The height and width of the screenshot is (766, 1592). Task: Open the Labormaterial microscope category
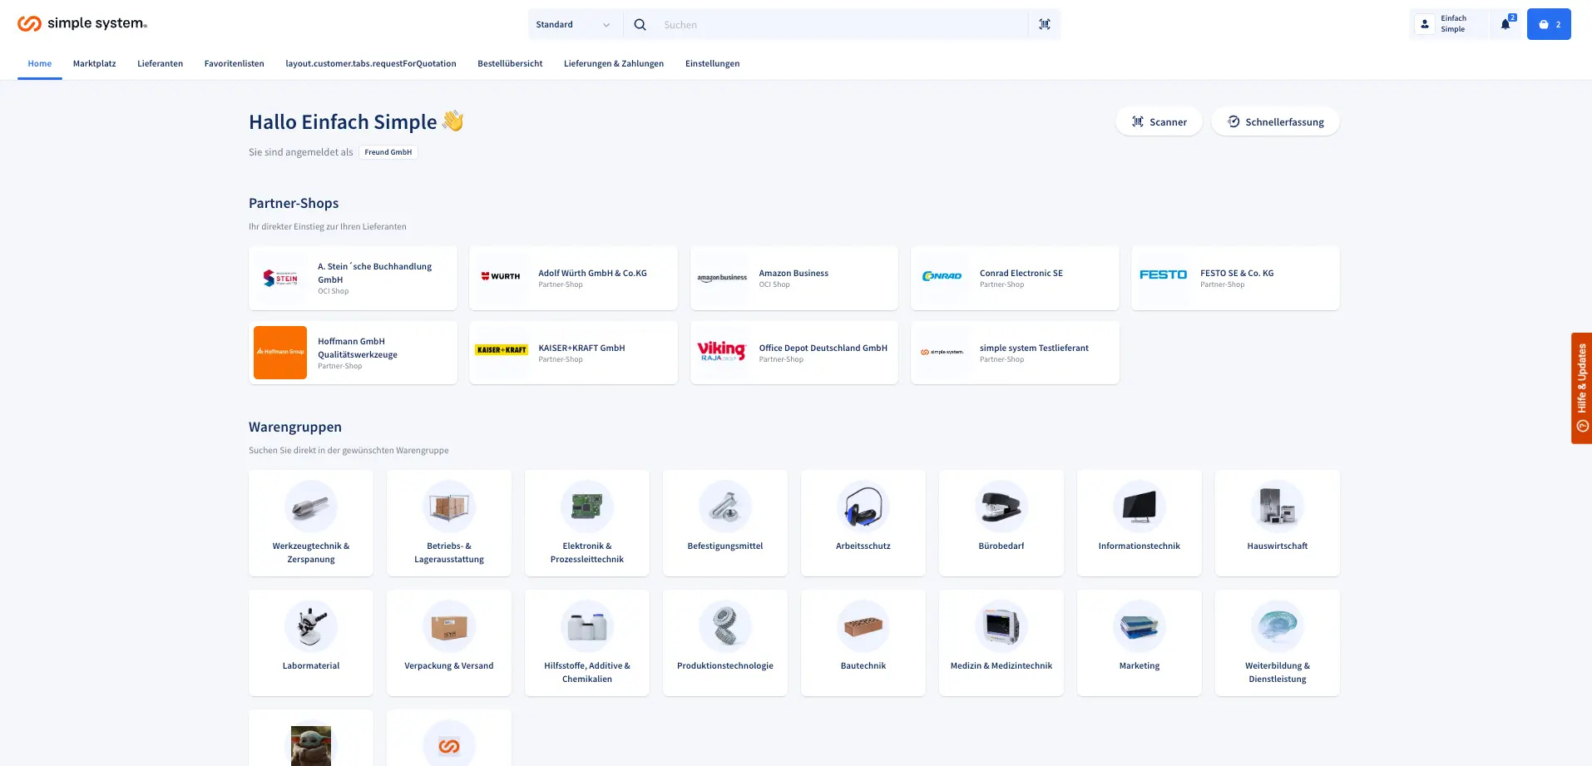[311, 642]
